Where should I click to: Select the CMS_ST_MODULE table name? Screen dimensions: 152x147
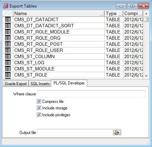point(34,69)
